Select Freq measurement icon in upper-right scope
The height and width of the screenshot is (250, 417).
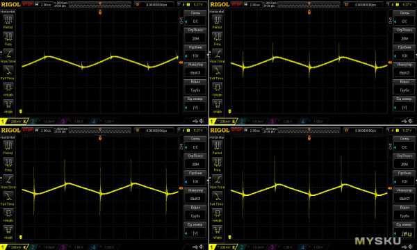(x=218, y=38)
